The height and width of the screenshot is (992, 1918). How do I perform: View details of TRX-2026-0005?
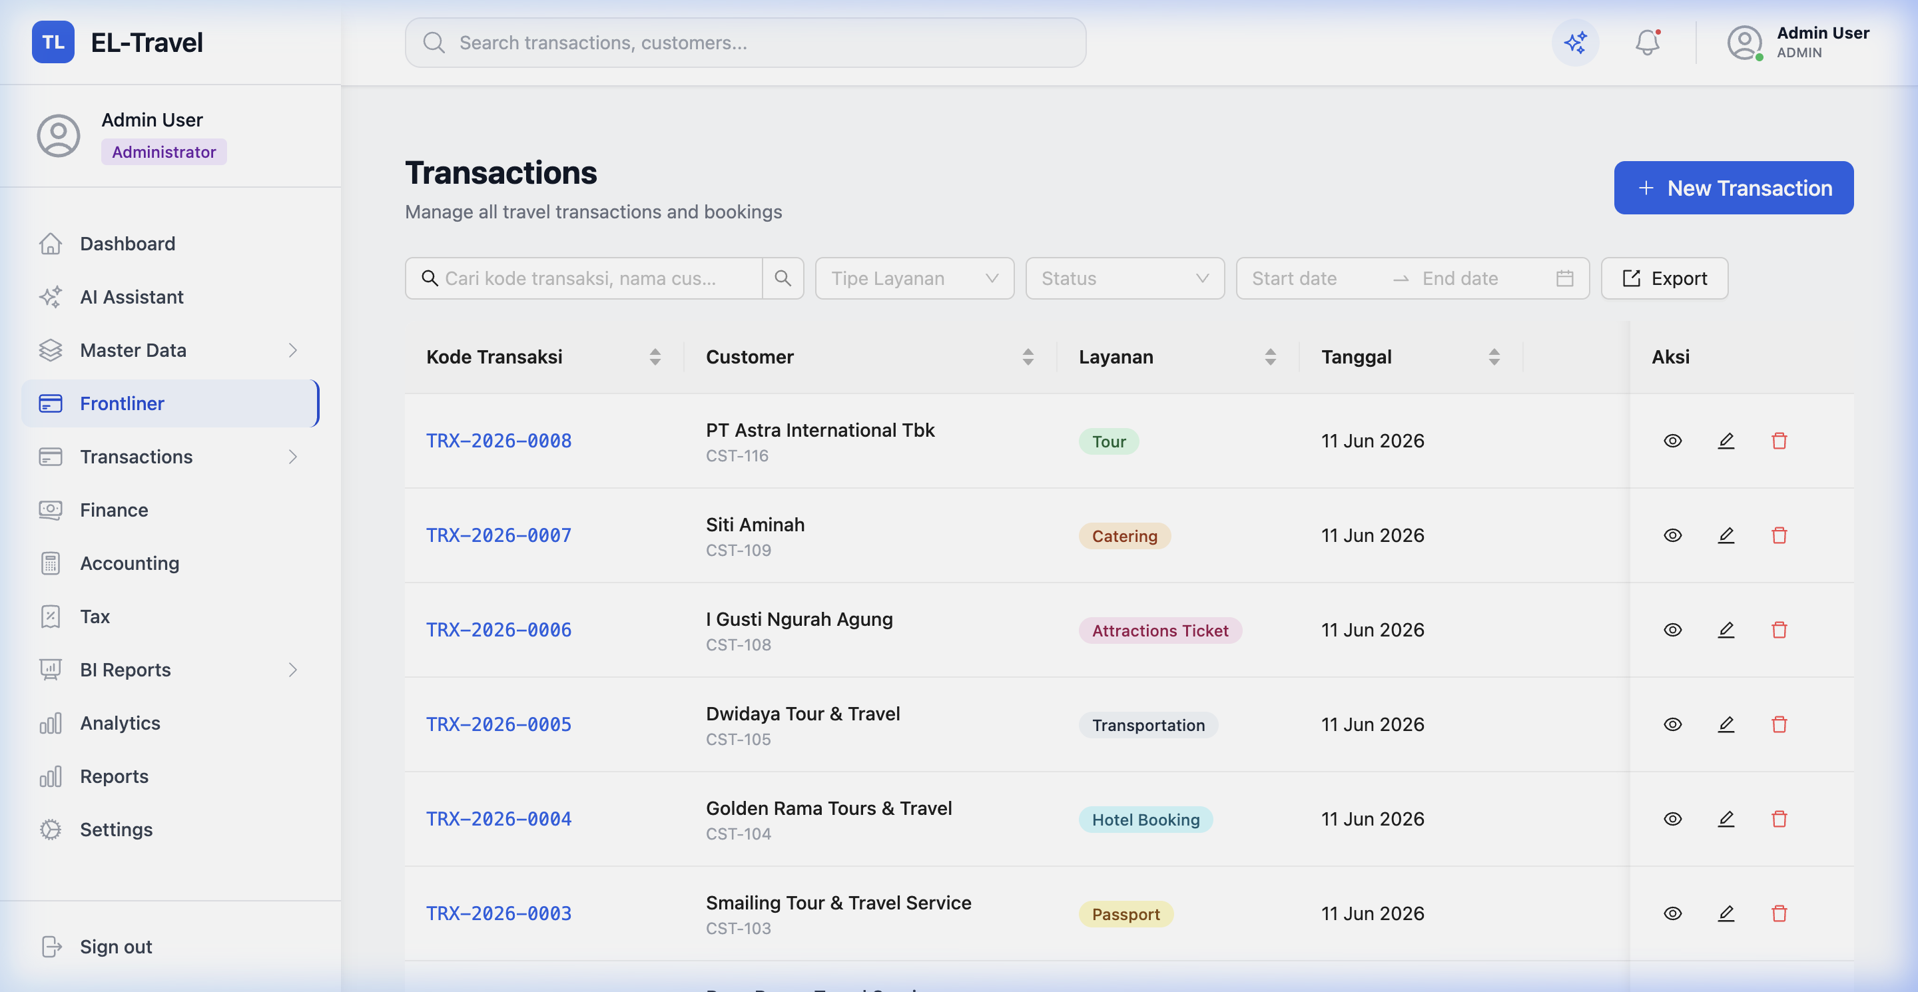(x=1672, y=724)
